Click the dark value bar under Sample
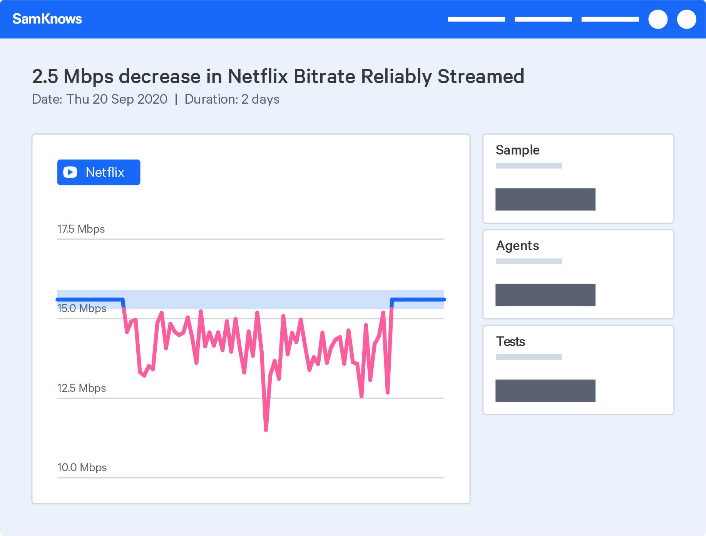 (x=545, y=199)
